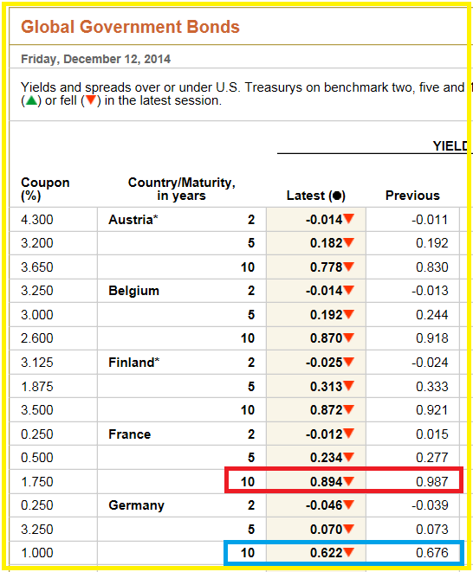Screen dimensions: 473x572
Task: Click the Previous column header
Action: (412, 196)
